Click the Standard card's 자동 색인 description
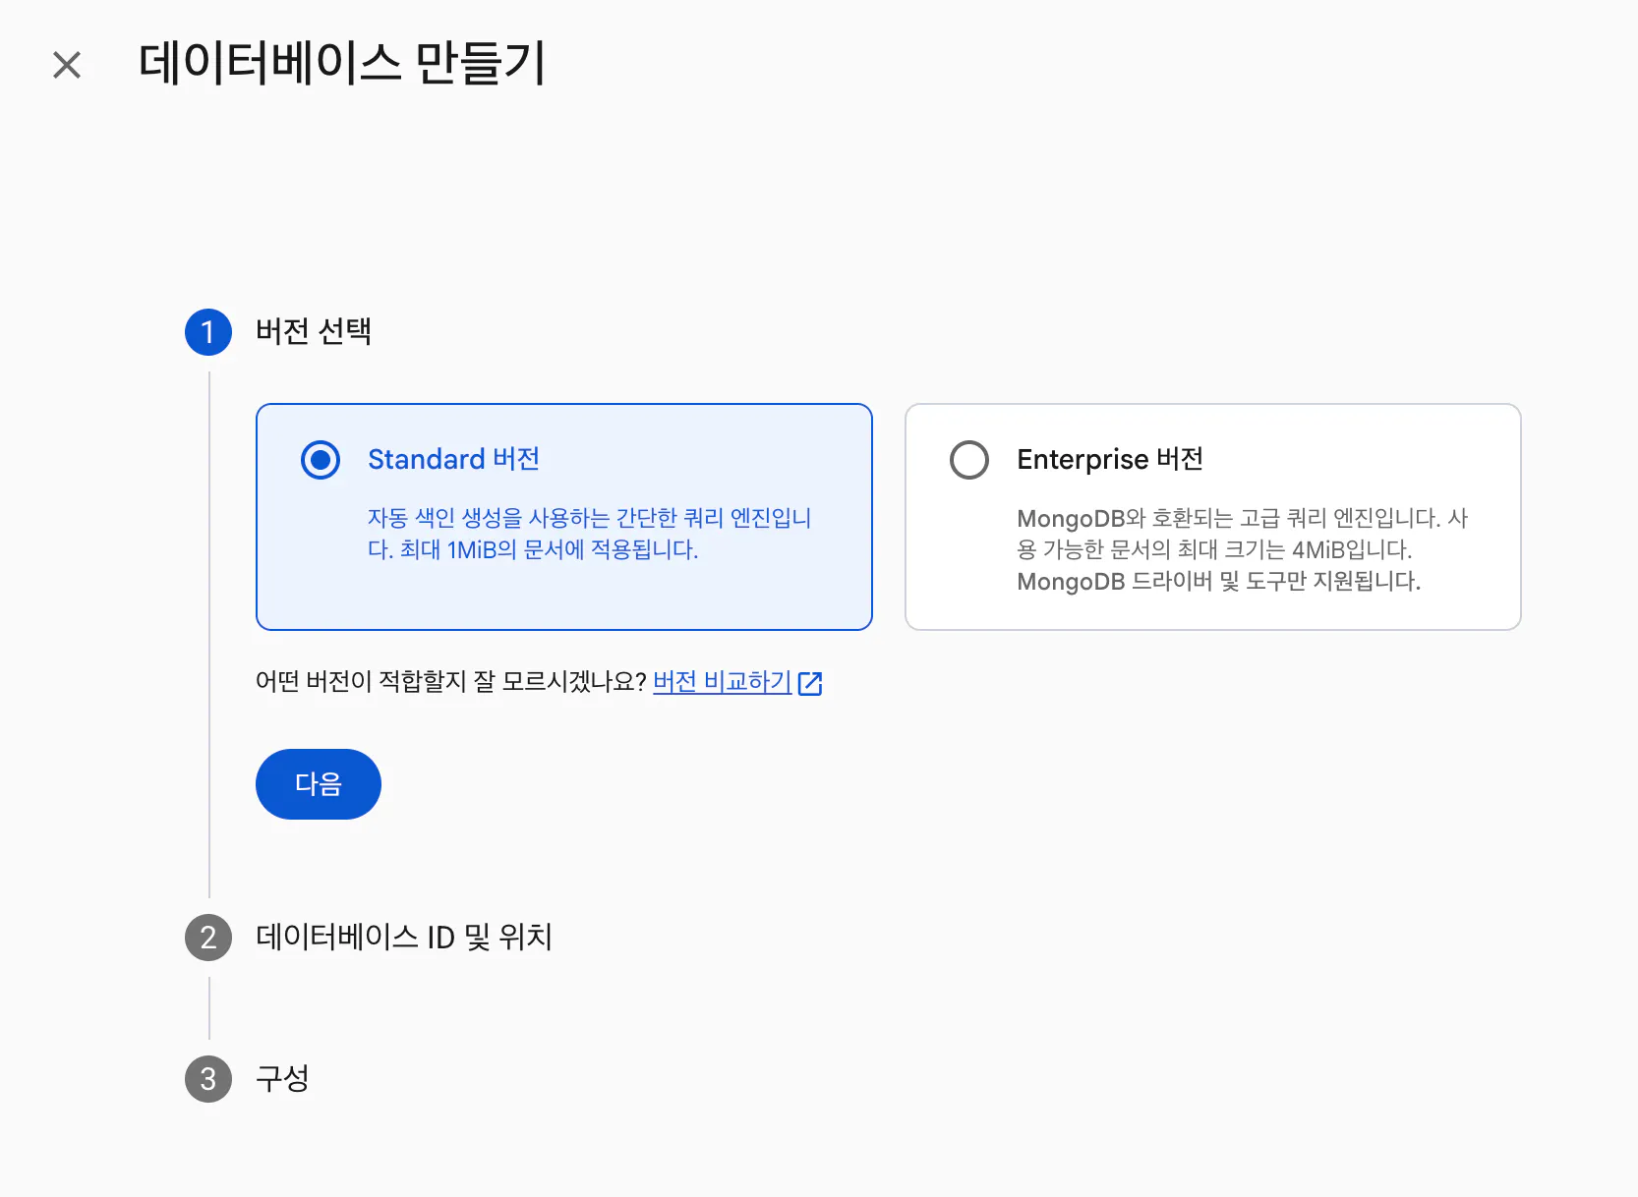 [x=589, y=534]
